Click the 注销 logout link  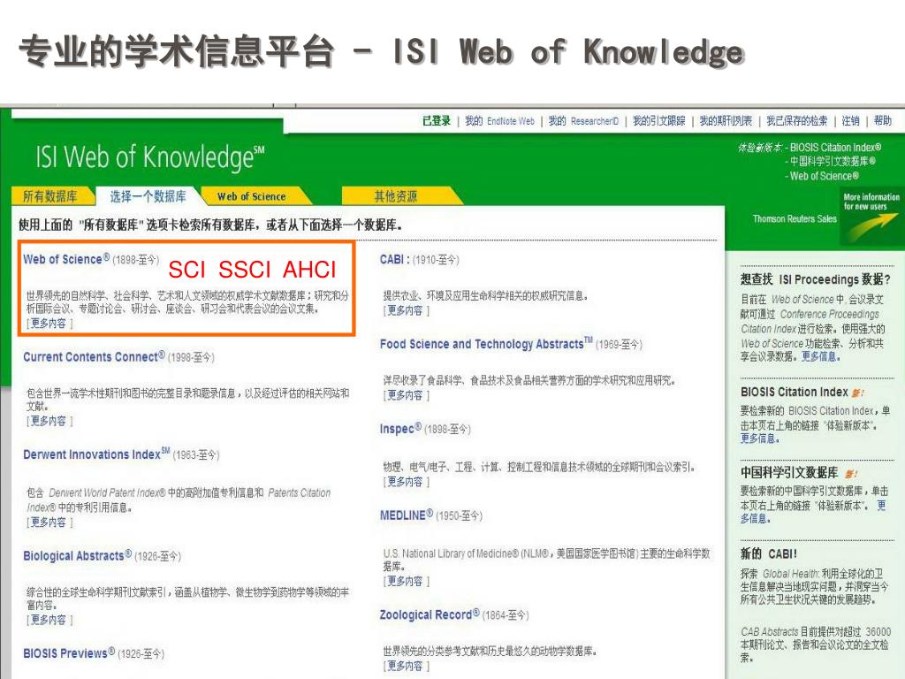pos(851,120)
